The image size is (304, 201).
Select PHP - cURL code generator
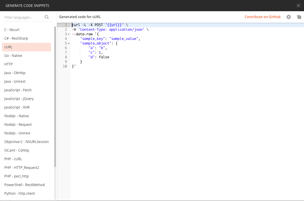(x=13, y=159)
